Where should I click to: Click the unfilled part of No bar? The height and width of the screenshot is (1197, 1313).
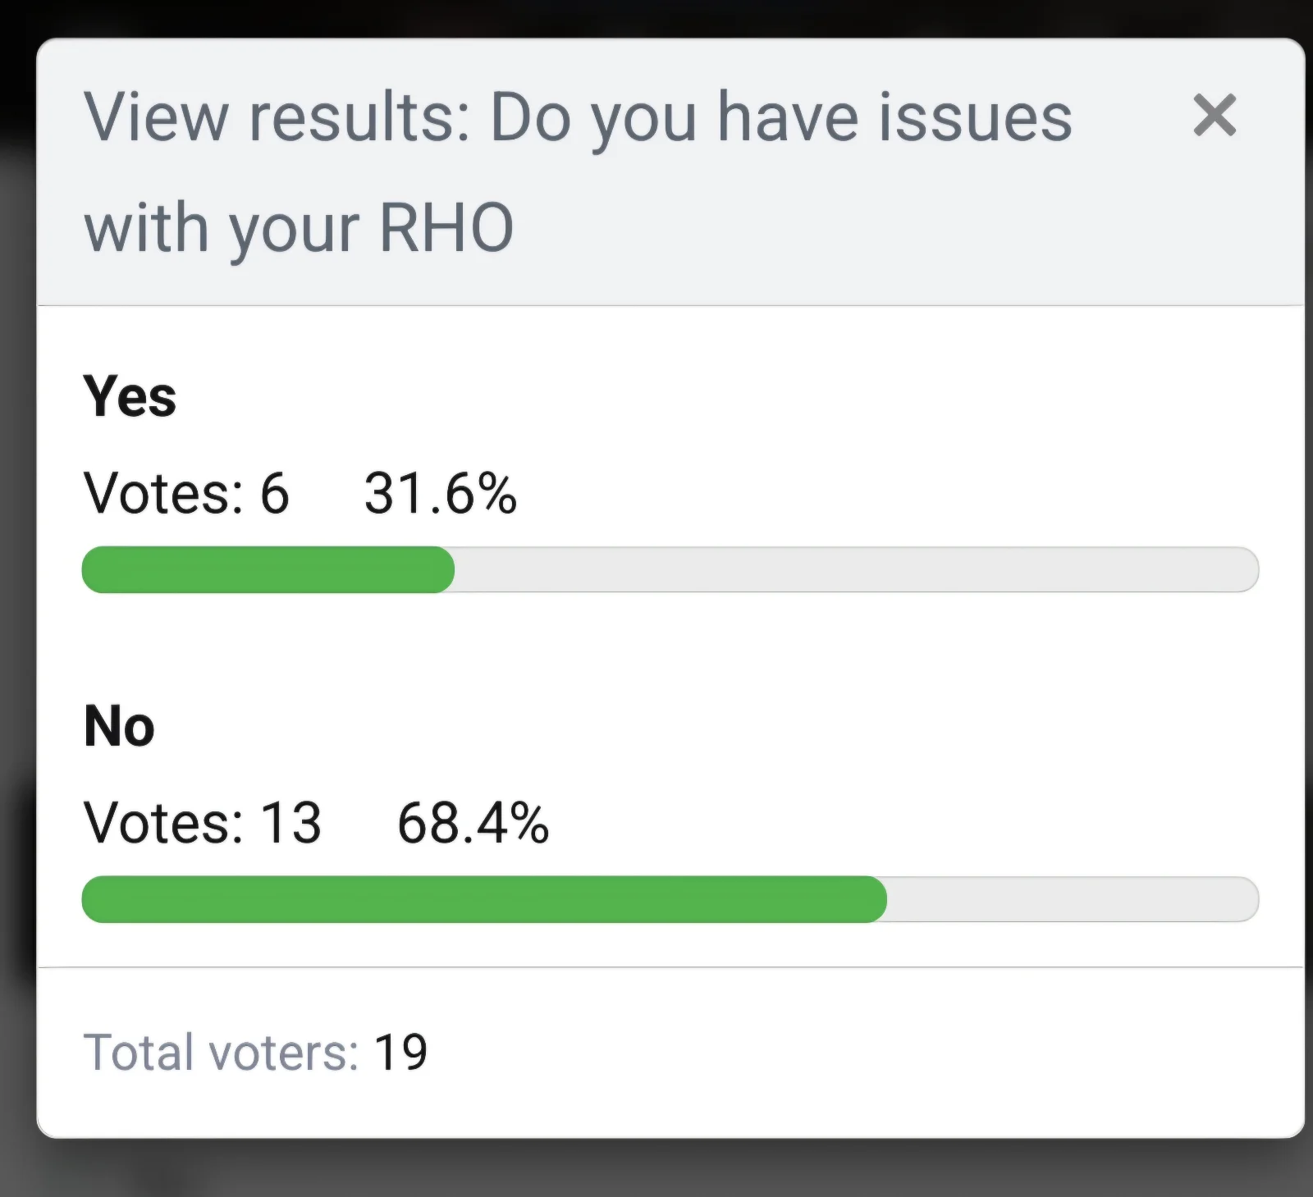(1073, 899)
